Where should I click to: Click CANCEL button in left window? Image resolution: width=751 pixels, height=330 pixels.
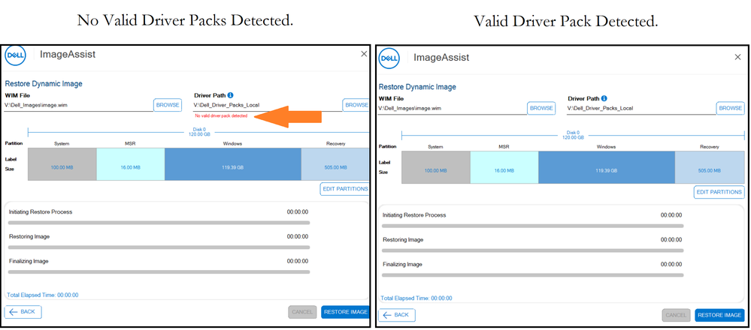tap(302, 312)
